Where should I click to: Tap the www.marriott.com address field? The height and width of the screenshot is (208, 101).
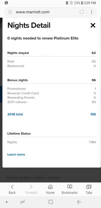[33, 12]
